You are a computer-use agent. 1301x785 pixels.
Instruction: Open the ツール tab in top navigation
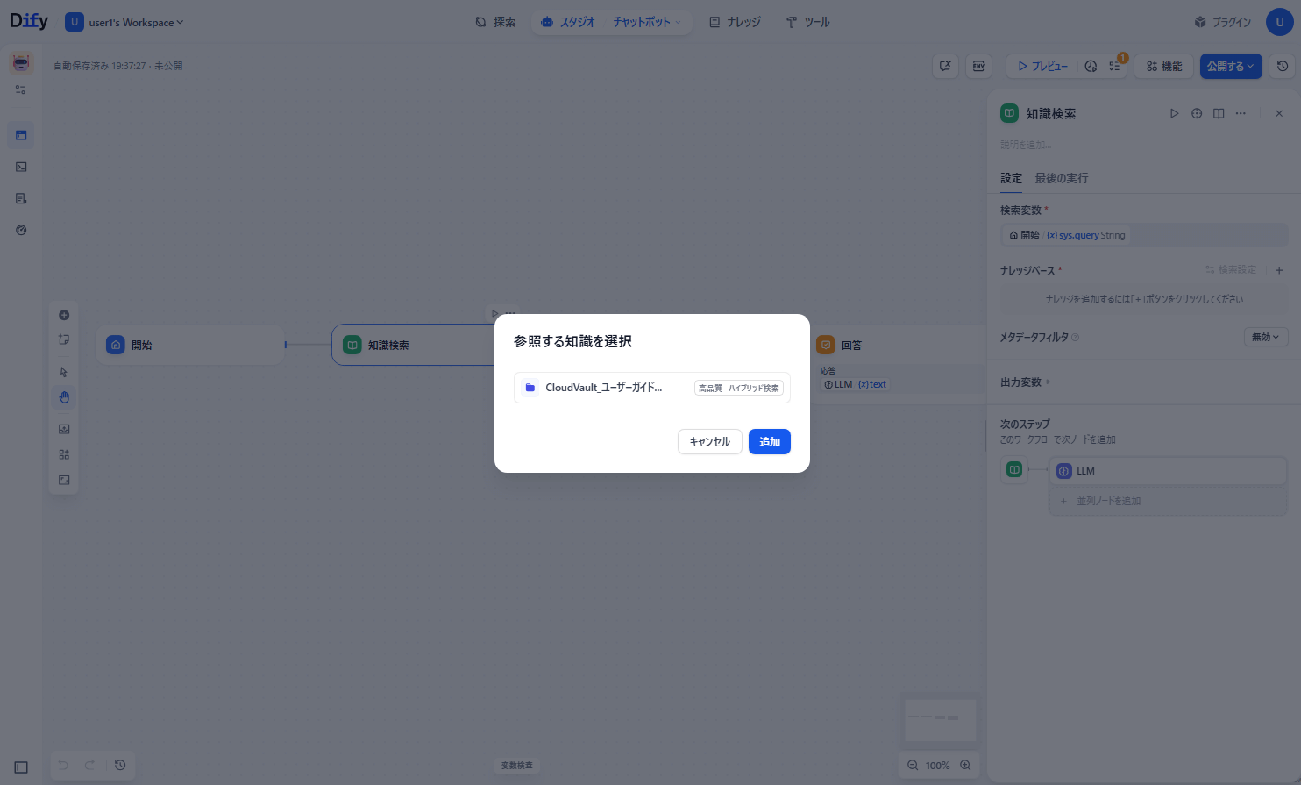(x=807, y=22)
